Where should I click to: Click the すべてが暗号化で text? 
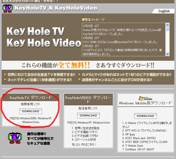click(40, 138)
